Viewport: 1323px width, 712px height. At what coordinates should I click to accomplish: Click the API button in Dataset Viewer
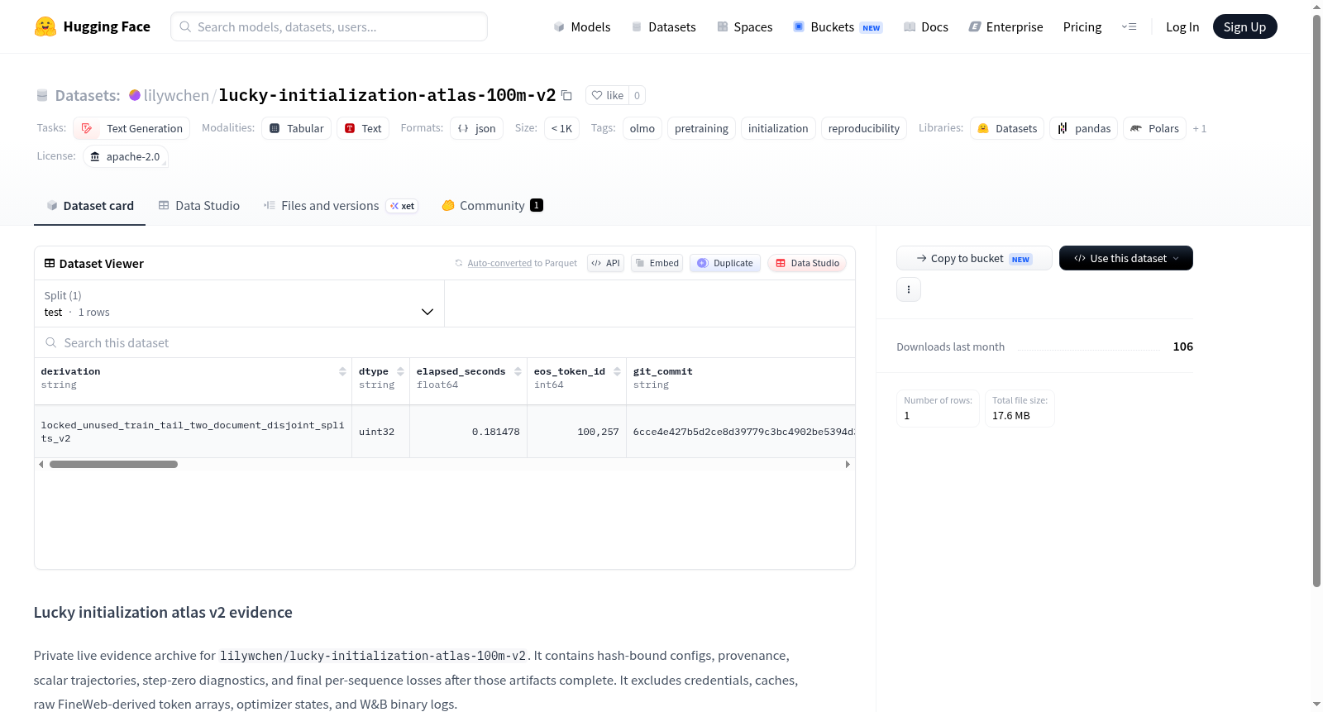click(605, 263)
